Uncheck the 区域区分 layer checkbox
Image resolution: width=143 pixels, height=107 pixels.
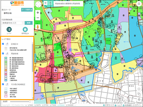point(3,44)
